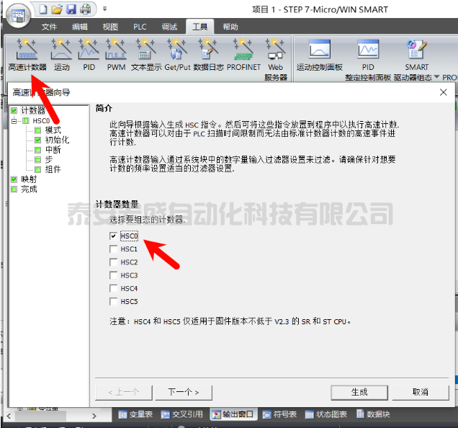Enable the HSC3 counter checkbox

(113, 275)
